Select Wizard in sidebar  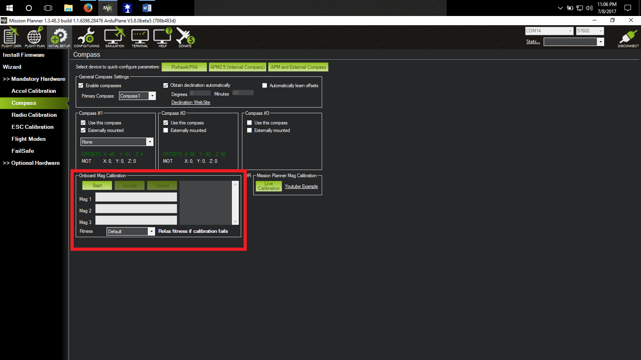[x=12, y=67]
